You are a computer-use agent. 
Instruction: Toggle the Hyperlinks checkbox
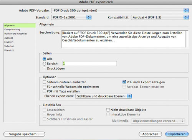tap(44, 114)
